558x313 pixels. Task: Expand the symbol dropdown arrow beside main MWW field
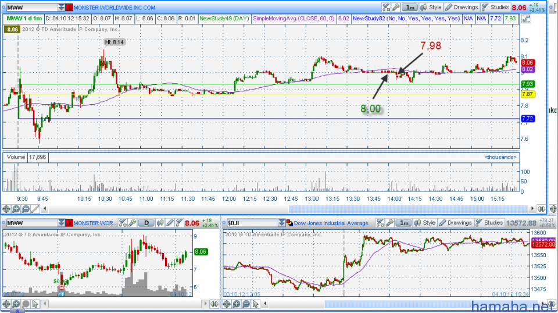point(62,7)
